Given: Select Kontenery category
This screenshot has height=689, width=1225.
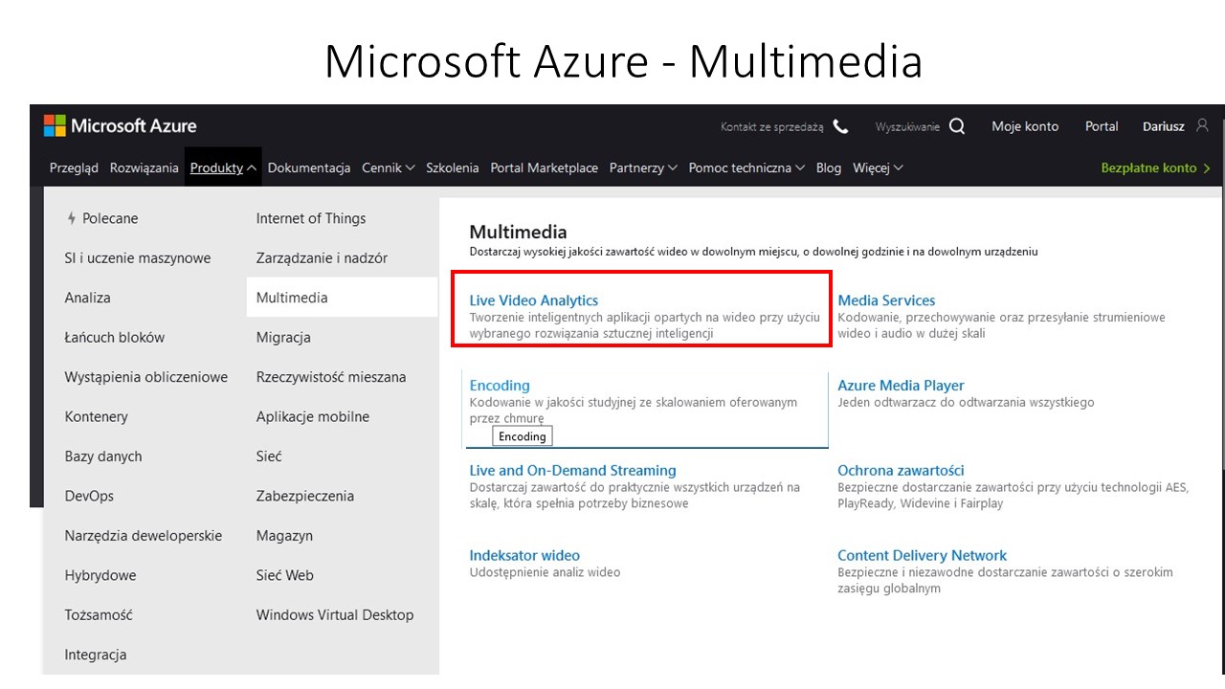Looking at the screenshot, I should (97, 417).
